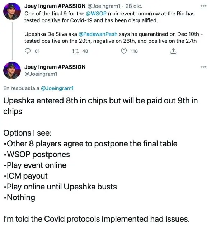Open the share icon on first tweet
The width and height of the screenshot is (211, 226).
pos(173,51)
